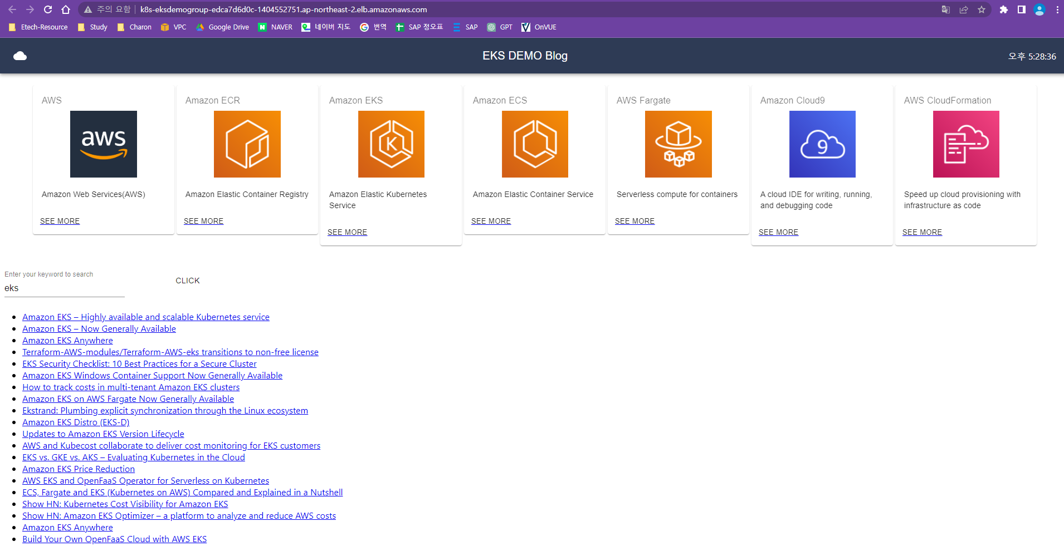
Task: Click SEE MORE on the Amazon Cloud9 card
Action: click(x=778, y=232)
